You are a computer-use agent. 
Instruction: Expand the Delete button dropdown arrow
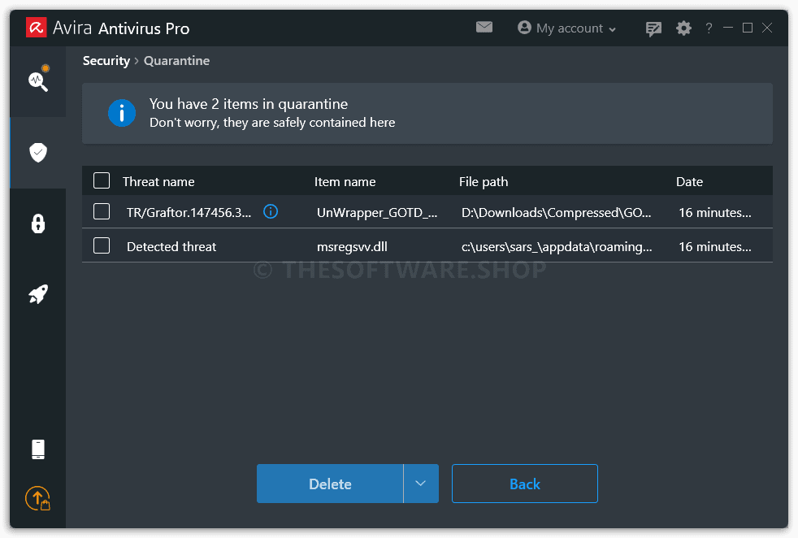click(421, 484)
